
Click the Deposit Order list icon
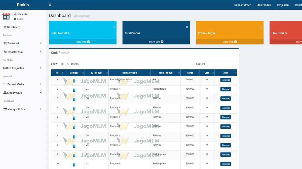click(x=6, y=84)
